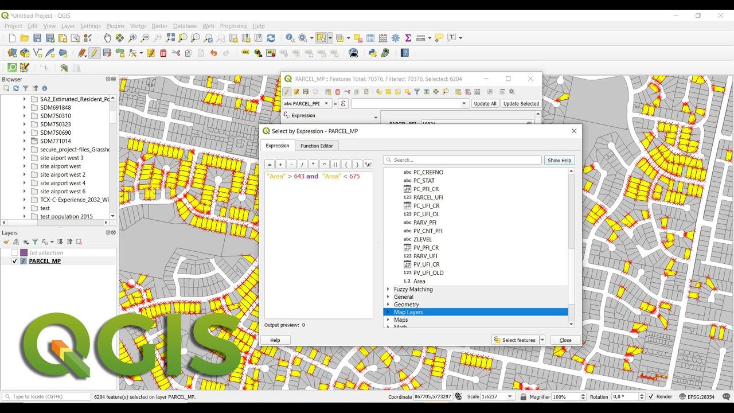Click the Cut Features scissors icon
The width and height of the screenshot is (734, 413).
tap(176, 53)
